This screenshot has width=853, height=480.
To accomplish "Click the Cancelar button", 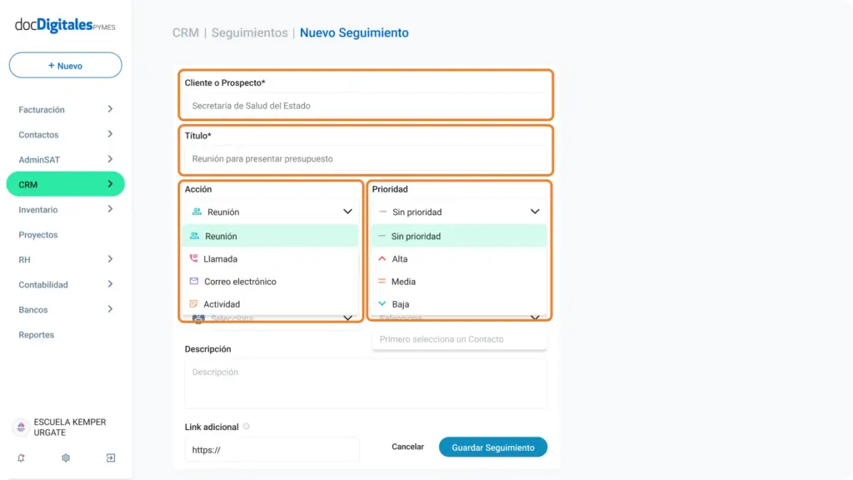I will click(407, 447).
